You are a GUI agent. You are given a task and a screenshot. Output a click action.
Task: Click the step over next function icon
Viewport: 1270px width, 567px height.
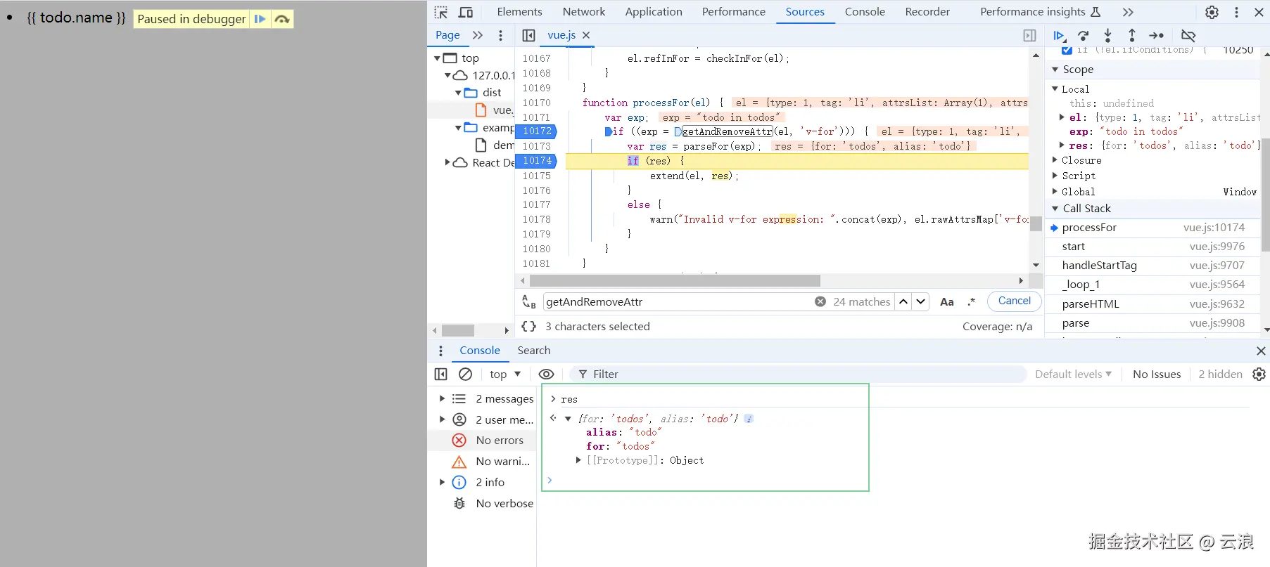1084,36
